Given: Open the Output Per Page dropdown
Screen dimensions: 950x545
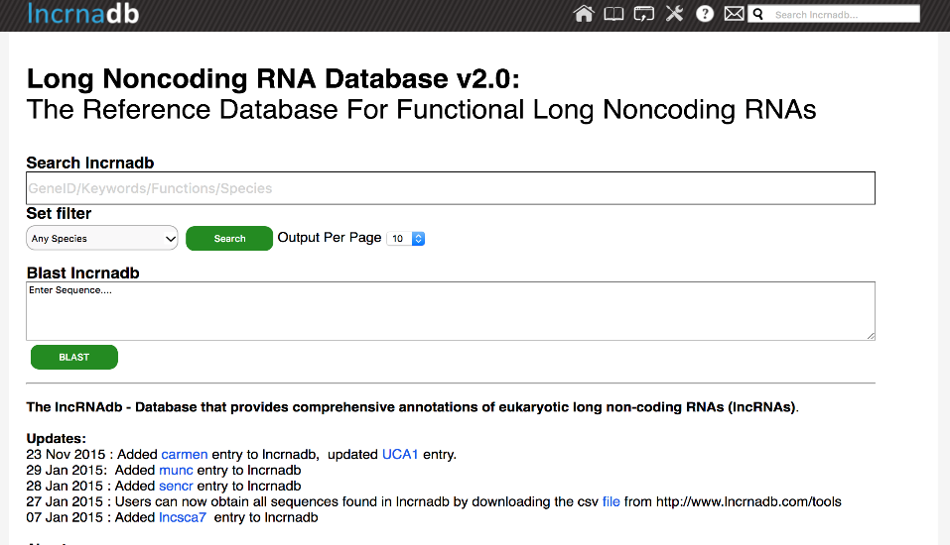Looking at the screenshot, I should 407,239.
